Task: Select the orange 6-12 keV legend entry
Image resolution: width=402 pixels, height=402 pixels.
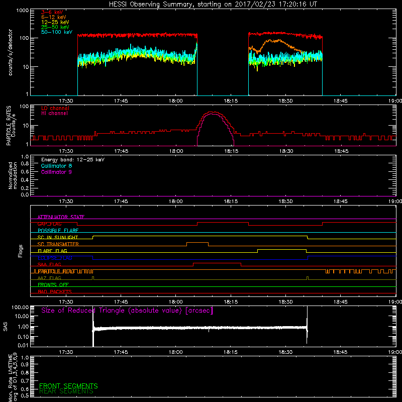Action: (x=54, y=17)
